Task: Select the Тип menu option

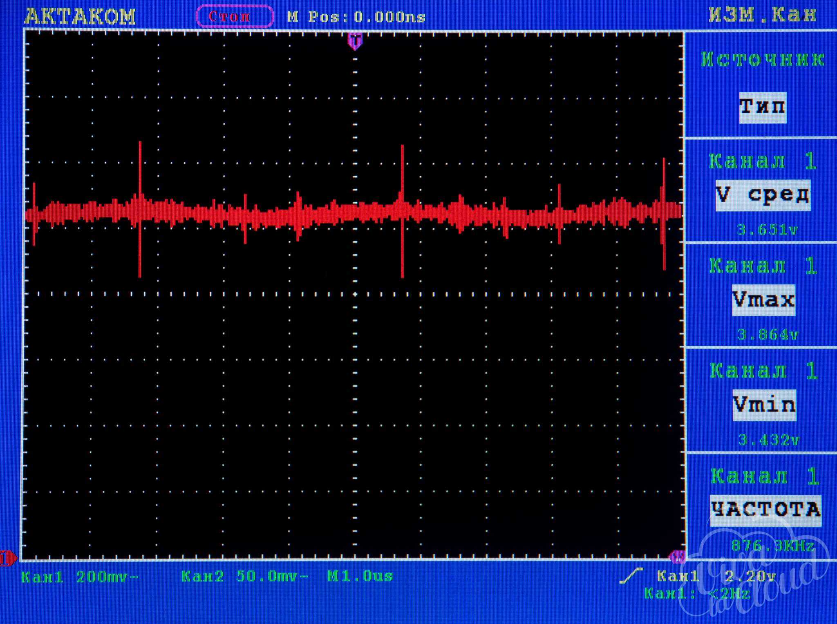Action: point(762,107)
